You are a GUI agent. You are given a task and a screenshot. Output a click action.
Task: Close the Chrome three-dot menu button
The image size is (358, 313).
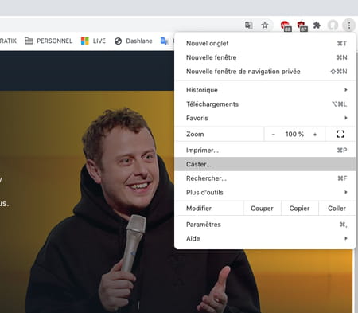click(x=349, y=25)
